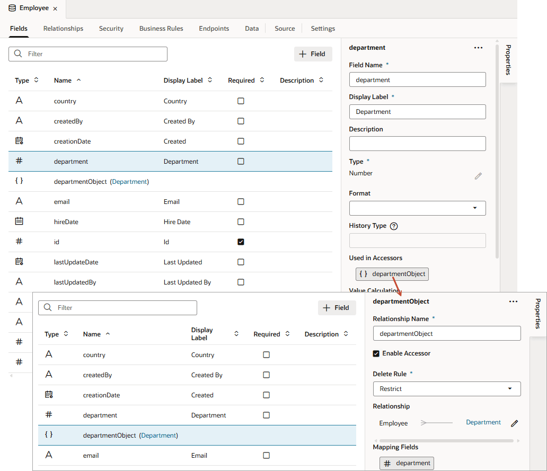The height and width of the screenshot is (471, 547).
Task: Click the sort arrows on the Type column
Action: pyautogui.click(x=36, y=81)
